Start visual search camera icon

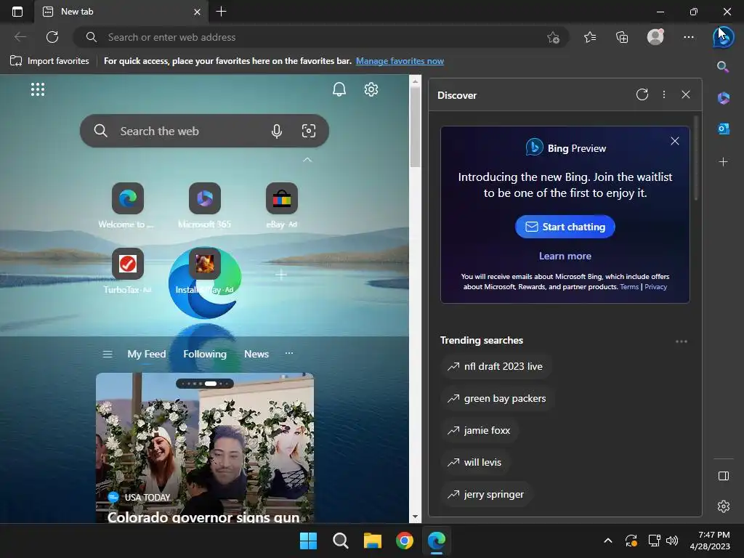308,131
